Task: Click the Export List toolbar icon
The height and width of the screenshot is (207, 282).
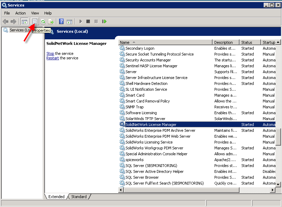Action: [x=51, y=21]
